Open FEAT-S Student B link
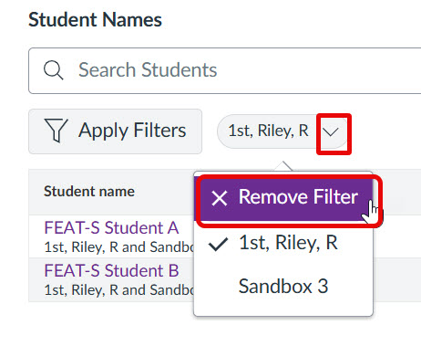This screenshot has height=346, width=421. pos(111,270)
